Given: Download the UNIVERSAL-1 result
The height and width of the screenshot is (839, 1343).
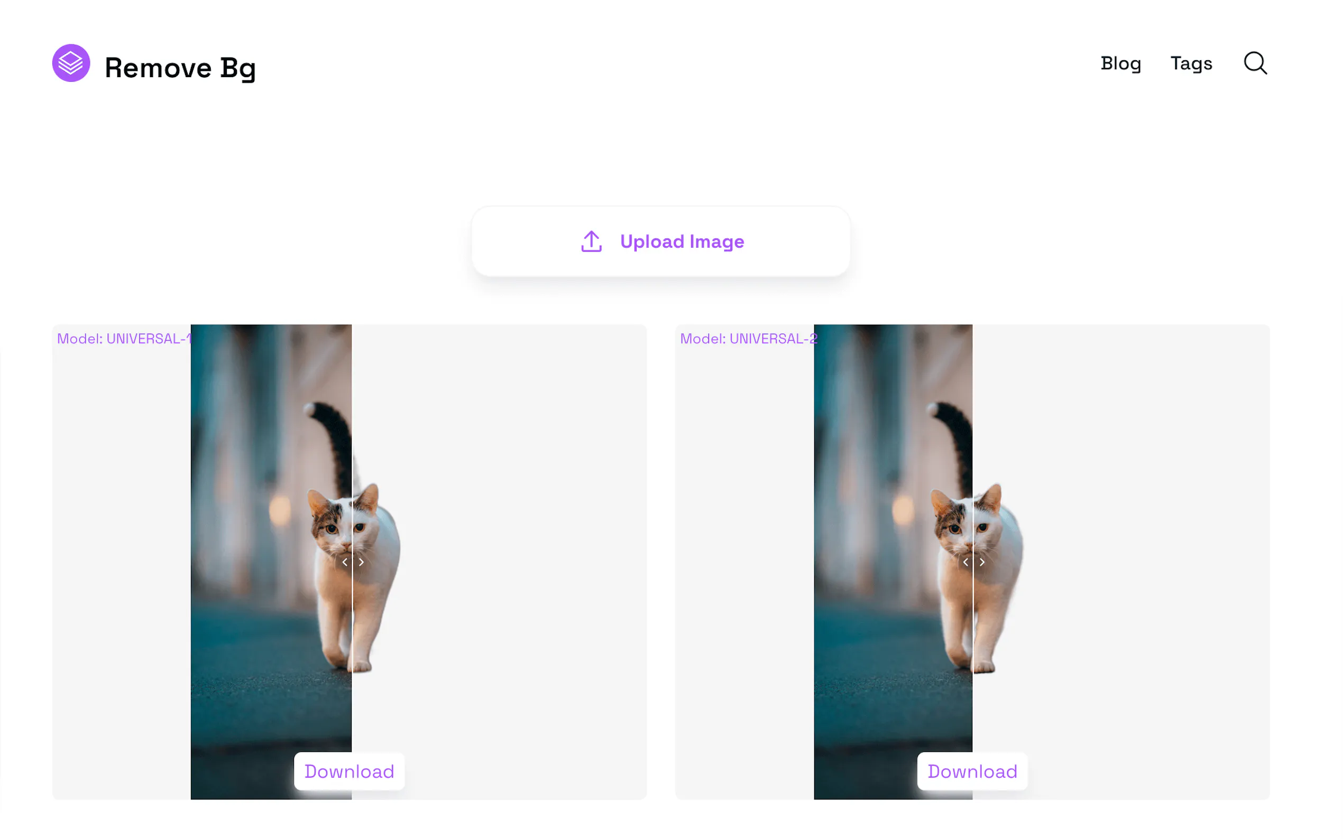Looking at the screenshot, I should (x=349, y=771).
